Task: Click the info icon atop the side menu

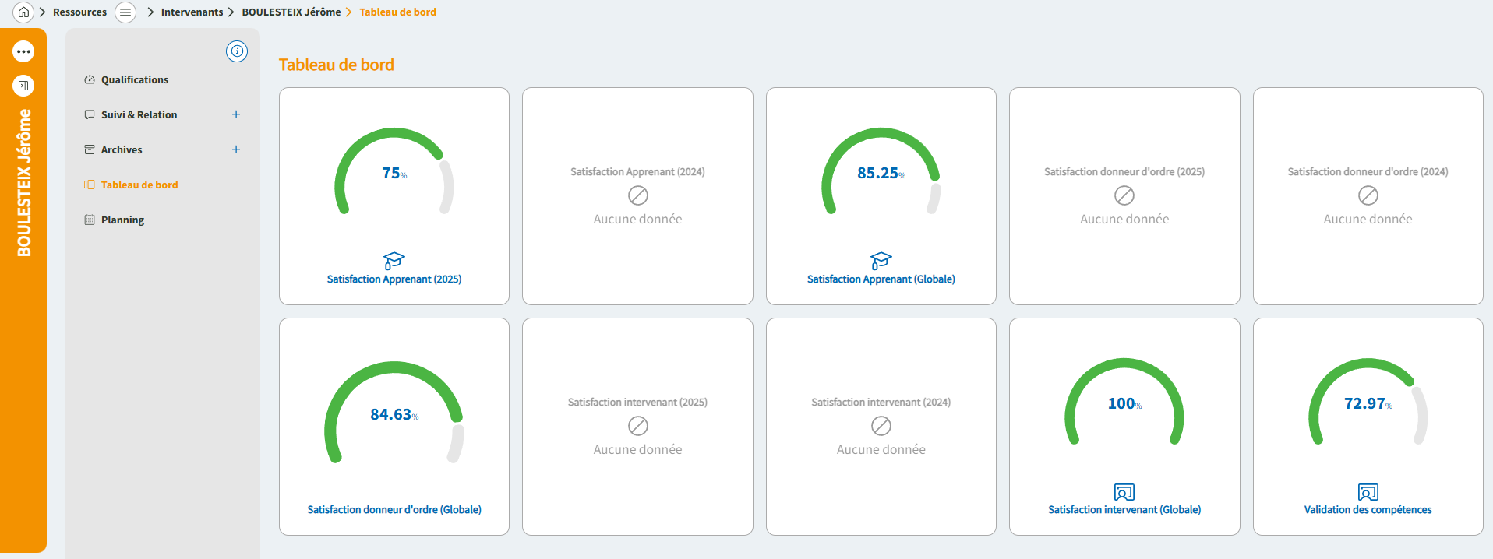Action: [237, 51]
